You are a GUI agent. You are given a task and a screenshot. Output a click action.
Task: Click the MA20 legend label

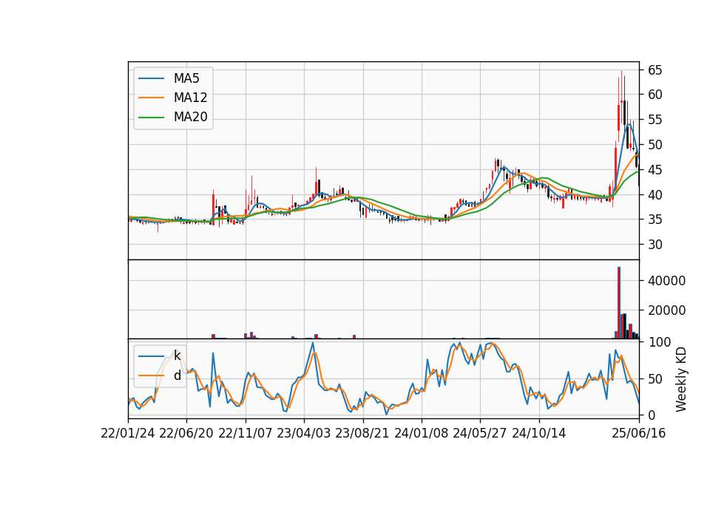pyautogui.click(x=190, y=118)
